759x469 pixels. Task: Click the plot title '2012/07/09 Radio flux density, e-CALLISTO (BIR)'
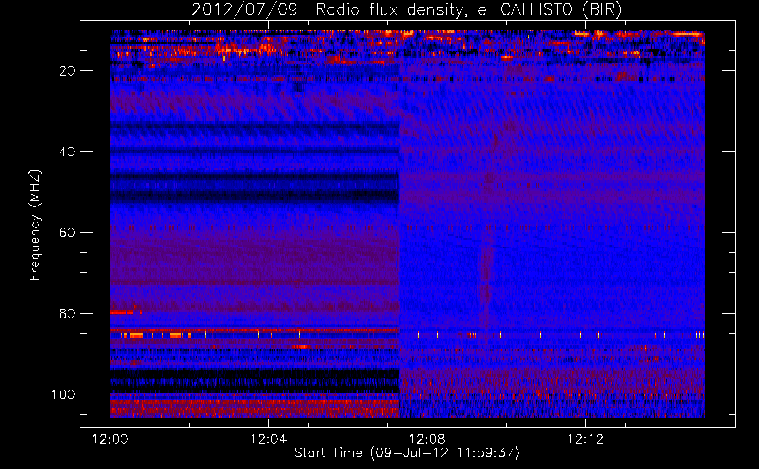pos(407,10)
